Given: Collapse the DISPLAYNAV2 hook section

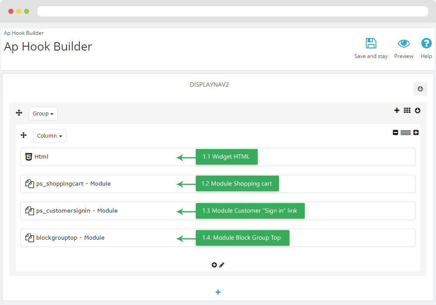Looking at the screenshot, I should coord(420,89).
